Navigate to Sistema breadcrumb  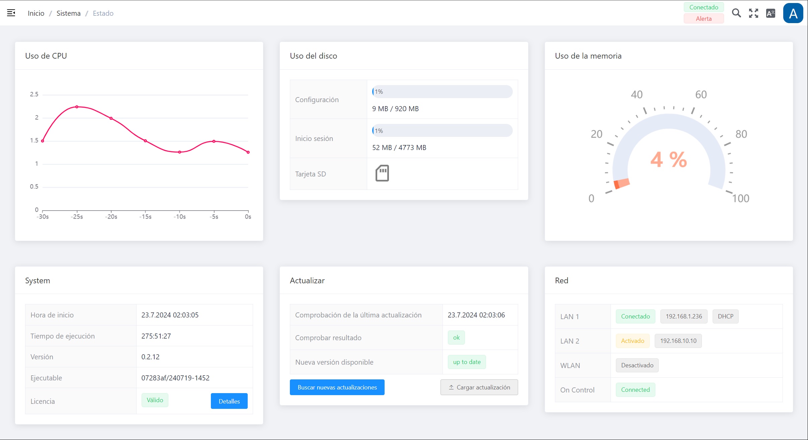(68, 13)
